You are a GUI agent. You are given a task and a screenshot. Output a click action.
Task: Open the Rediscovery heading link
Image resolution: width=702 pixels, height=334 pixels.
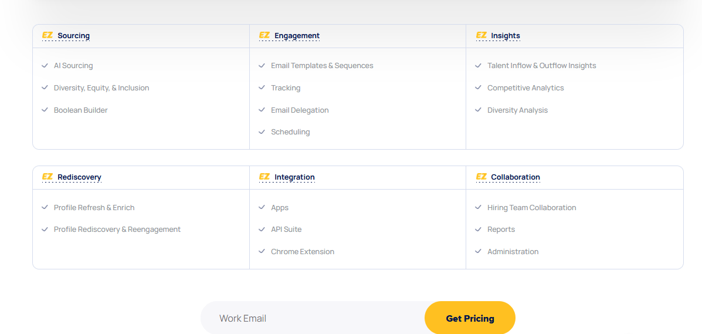click(x=79, y=177)
